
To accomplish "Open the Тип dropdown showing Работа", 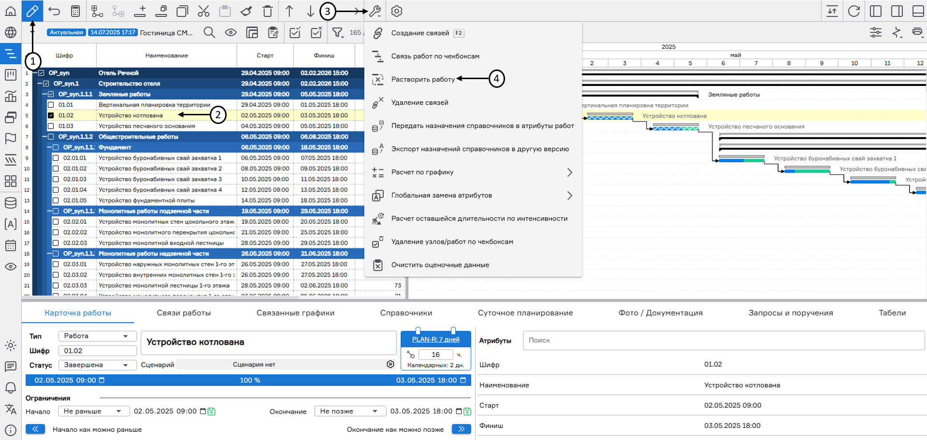I will (x=97, y=336).
